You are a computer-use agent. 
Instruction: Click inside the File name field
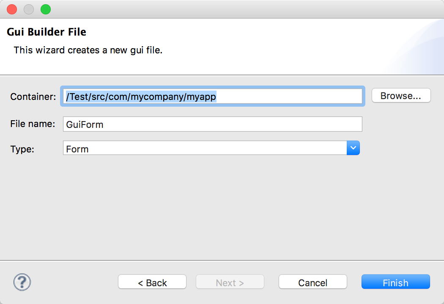pyautogui.click(x=211, y=124)
